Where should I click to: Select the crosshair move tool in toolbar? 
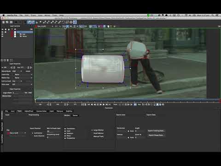pyautogui.click(x=71, y=22)
